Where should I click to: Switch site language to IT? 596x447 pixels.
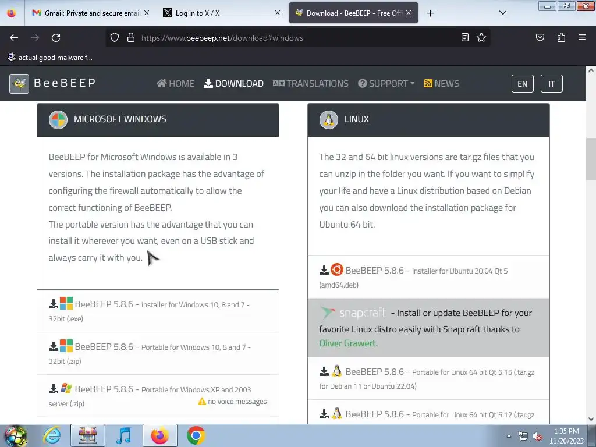[x=551, y=84]
